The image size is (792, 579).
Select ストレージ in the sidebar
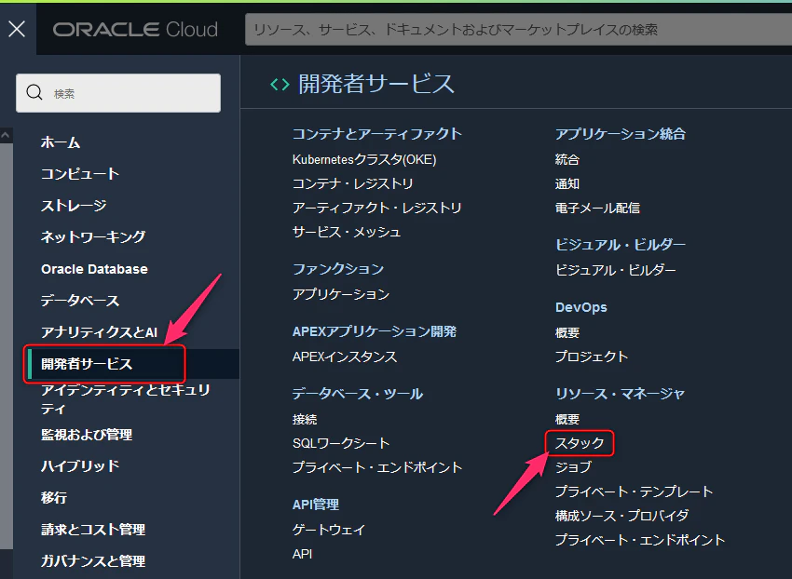pos(74,205)
